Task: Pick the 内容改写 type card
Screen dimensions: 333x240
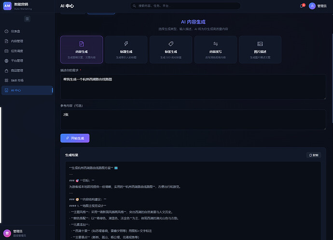Action: click(x=216, y=50)
